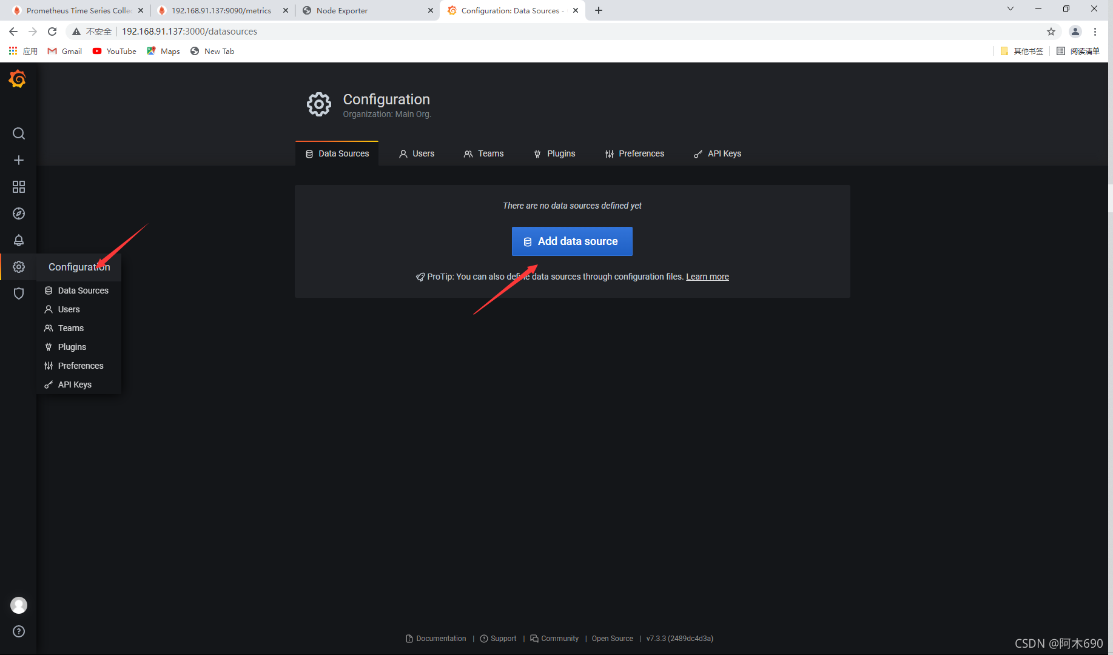Click the Configuration header in the flyout menu
The width and height of the screenshot is (1113, 655).
click(x=79, y=267)
